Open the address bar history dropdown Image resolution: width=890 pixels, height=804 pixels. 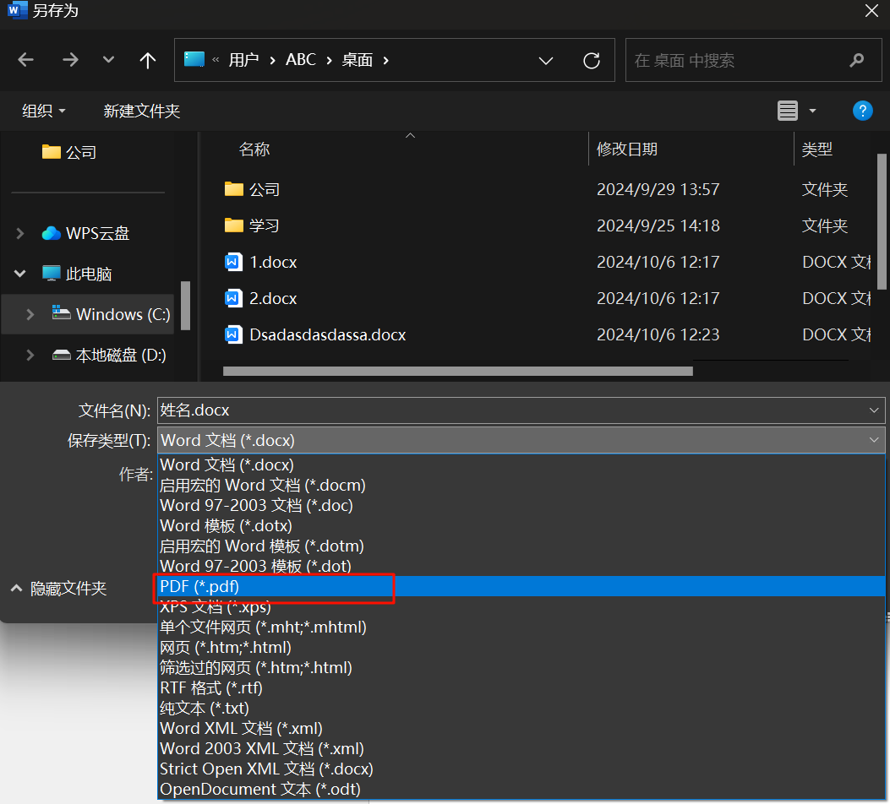(546, 60)
